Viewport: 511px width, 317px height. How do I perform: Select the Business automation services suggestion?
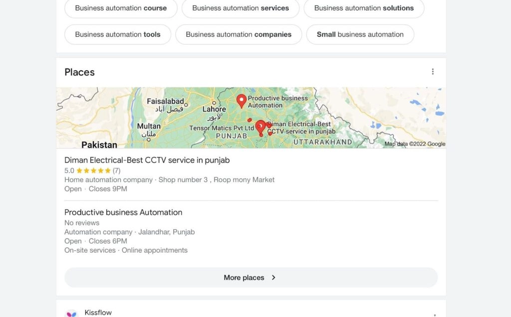(240, 8)
